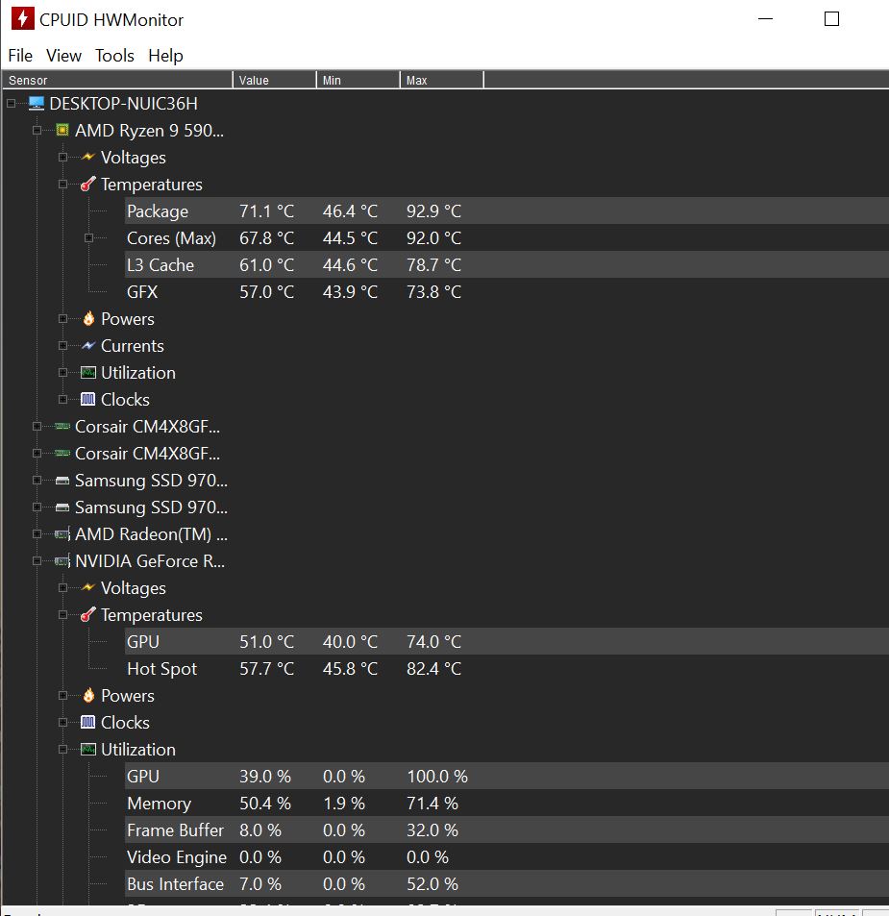Open the Help menu
The height and width of the screenshot is (916, 889).
pos(165,56)
